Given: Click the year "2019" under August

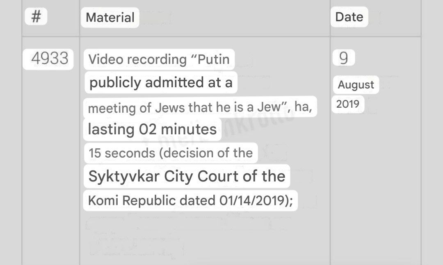Looking at the screenshot, I should pos(347,104).
